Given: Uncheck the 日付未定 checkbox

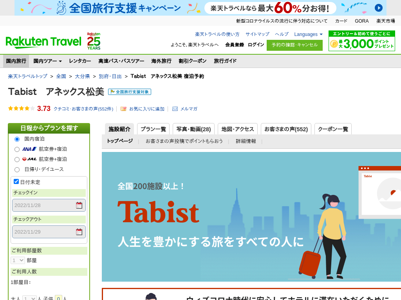Looking at the screenshot, I should [16, 181].
